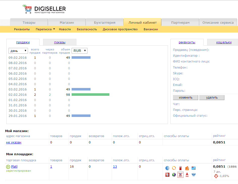
Task: Open the 'день' period dropdown
Action: [x=18, y=51]
